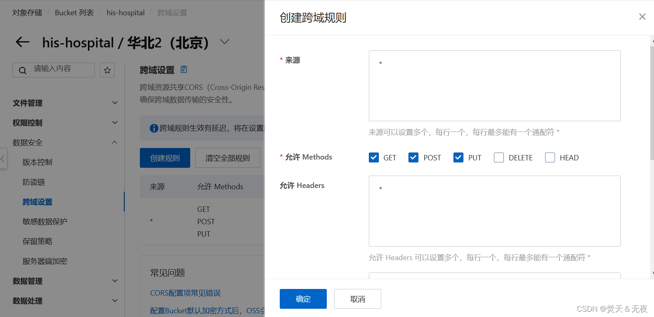
Task: Expand the 数据管理 menu section
Action: pyautogui.click(x=65, y=281)
